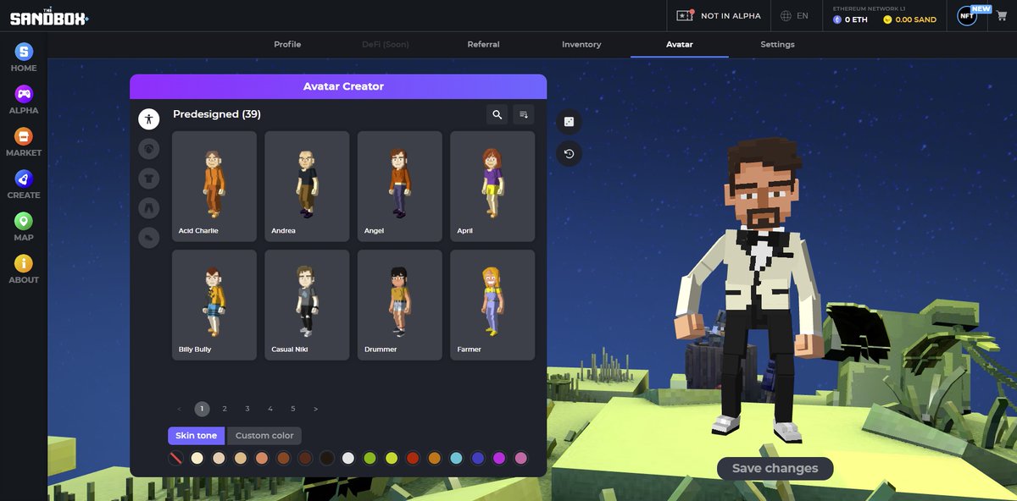Select the Skin tone toggle
The image size is (1017, 501).
[197, 436]
